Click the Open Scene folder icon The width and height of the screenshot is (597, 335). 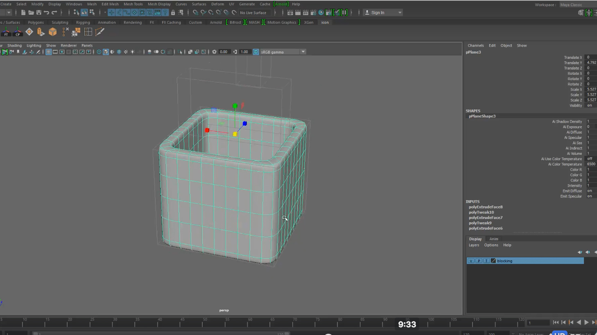click(31, 13)
